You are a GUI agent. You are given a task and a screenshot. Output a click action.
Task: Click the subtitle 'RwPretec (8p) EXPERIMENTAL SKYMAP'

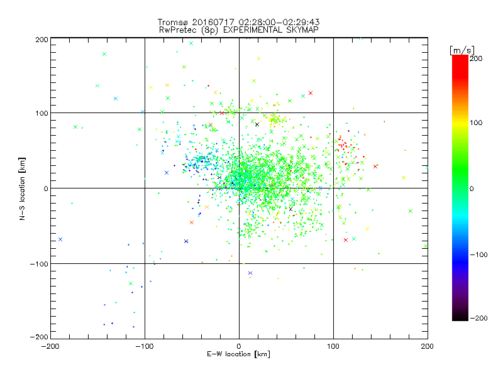(239, 30)
